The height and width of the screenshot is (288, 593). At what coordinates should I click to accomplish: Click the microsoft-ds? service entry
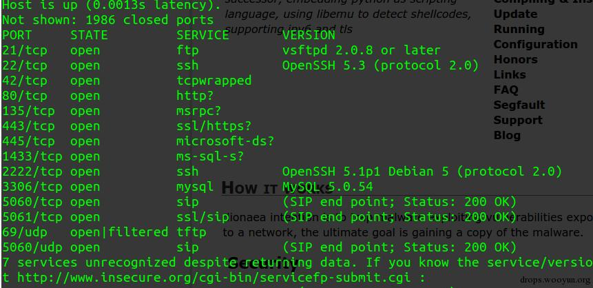pyautogui.click(x=225, y=141)
